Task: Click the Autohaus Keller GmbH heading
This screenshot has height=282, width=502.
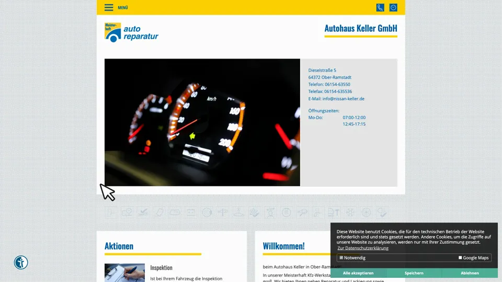Action: click(x=361, y=28)
